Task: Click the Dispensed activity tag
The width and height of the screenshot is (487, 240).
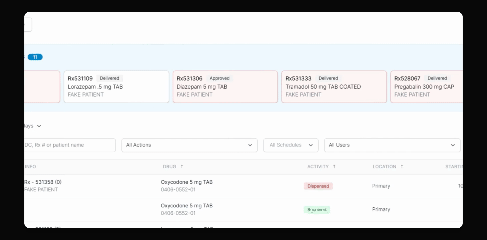Action: (x=318, y=186)
